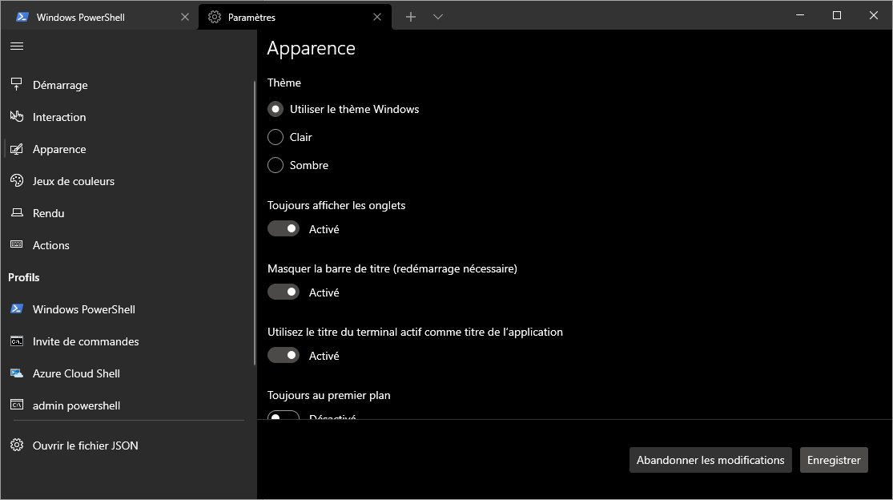Click the Azure Cloud Shell profile icon

(16, 373)
